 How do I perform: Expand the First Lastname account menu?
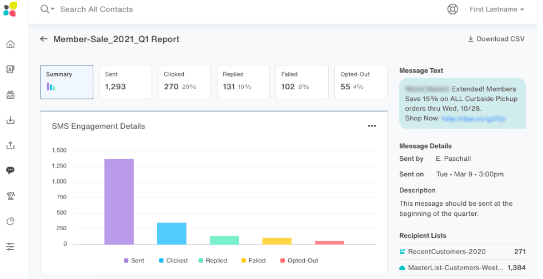click(x=496, y=9)
